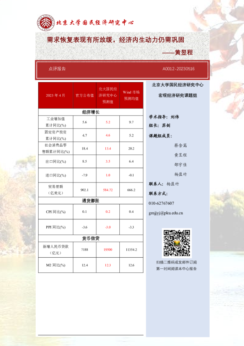The image size is (244, 346).
Task: Click the red forecast value 13.4
Action: click(108, 148)
